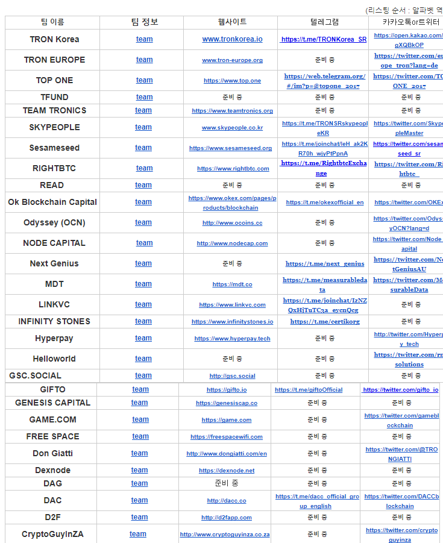Open the team link for TRON EUROPE
The height and width of the screenshot is (543, 443).
click(145, 60)
